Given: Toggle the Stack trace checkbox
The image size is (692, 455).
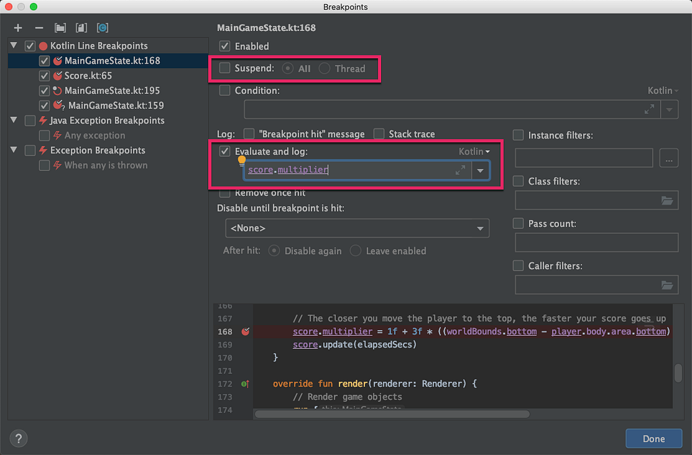Looking at the screenshot, I should pyautogui.click(x=378, y=134).
